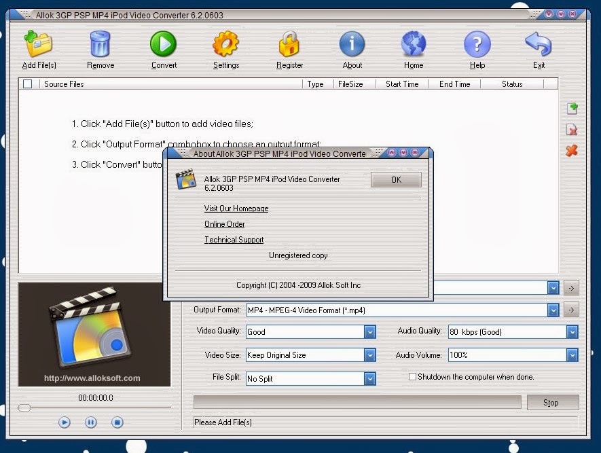Open the Video Quality dropdown
This screenshot has height=453, width=601.
click(370, 332)
